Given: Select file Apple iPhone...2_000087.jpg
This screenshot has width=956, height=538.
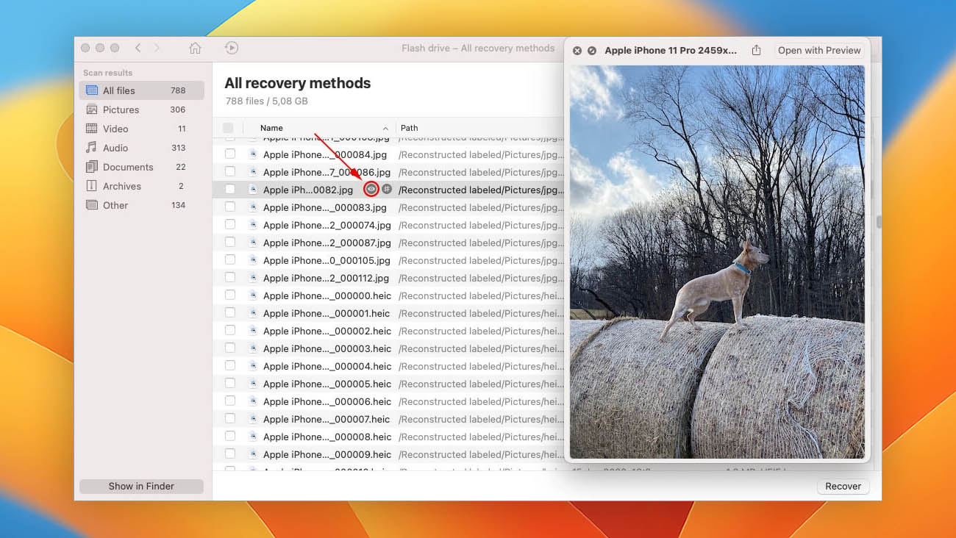Looking at the screenshot, I should pyautogui.click(x=327, y=243).
